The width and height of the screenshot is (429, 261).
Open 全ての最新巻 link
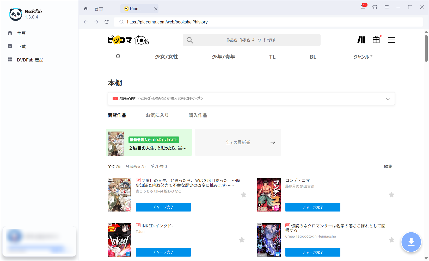point(238,142)
